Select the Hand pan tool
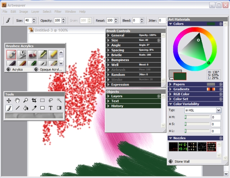Screen dimensions: 230x178 click(17, 100)
